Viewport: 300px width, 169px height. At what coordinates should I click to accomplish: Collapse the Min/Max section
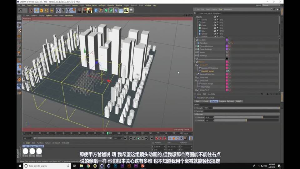click(195, 114)
